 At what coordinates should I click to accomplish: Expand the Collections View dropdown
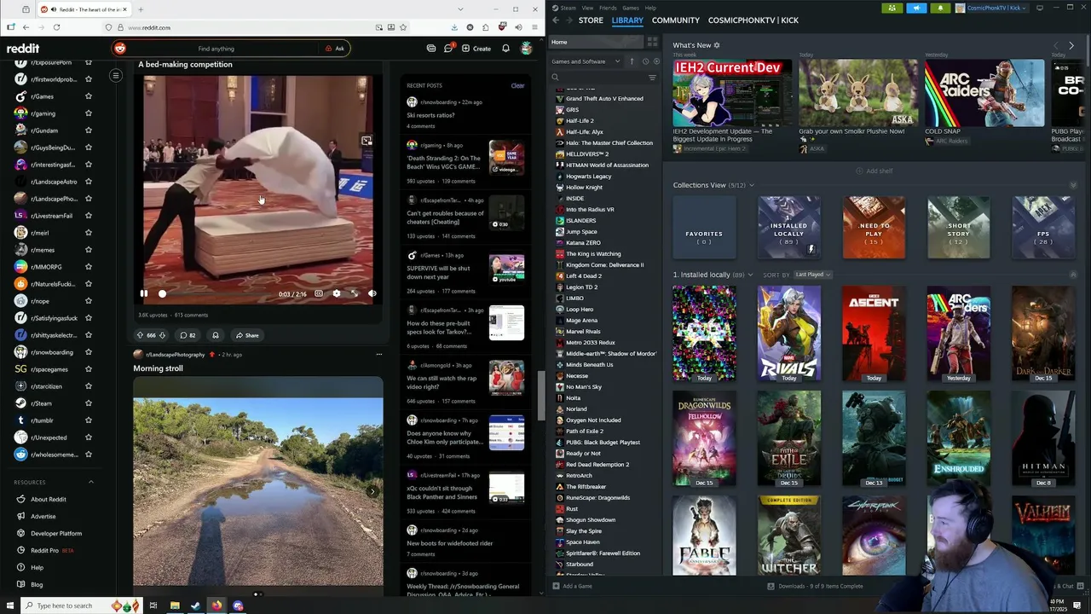pyautogui.click(x=751, y=185)
